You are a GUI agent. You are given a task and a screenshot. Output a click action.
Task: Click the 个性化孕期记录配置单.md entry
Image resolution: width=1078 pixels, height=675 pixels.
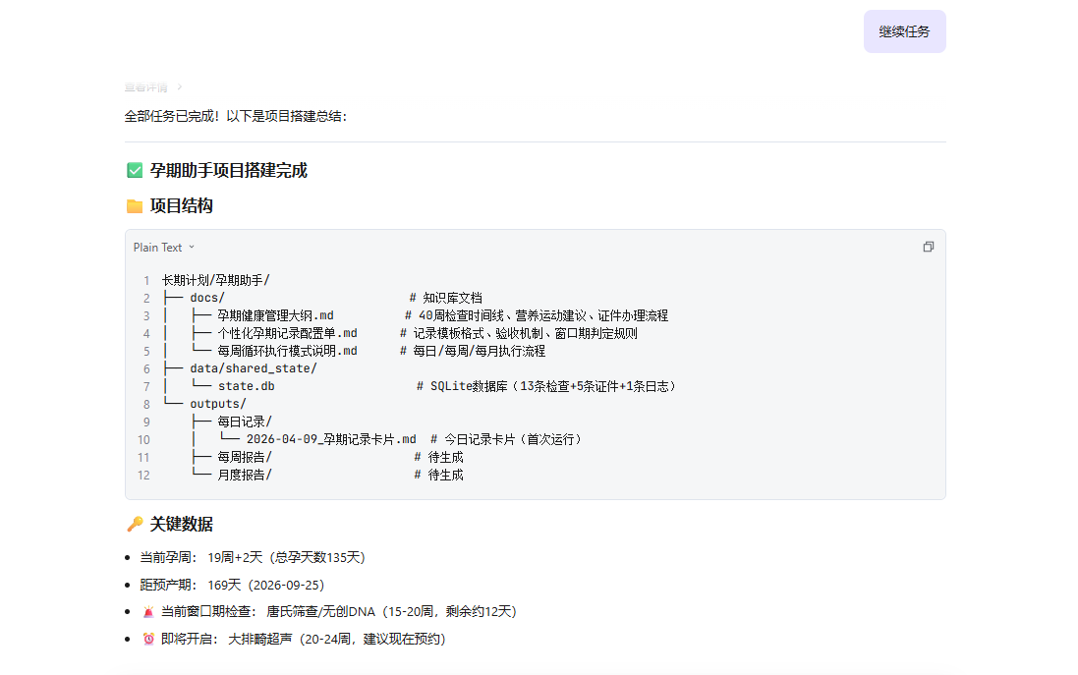pos(287,334)
